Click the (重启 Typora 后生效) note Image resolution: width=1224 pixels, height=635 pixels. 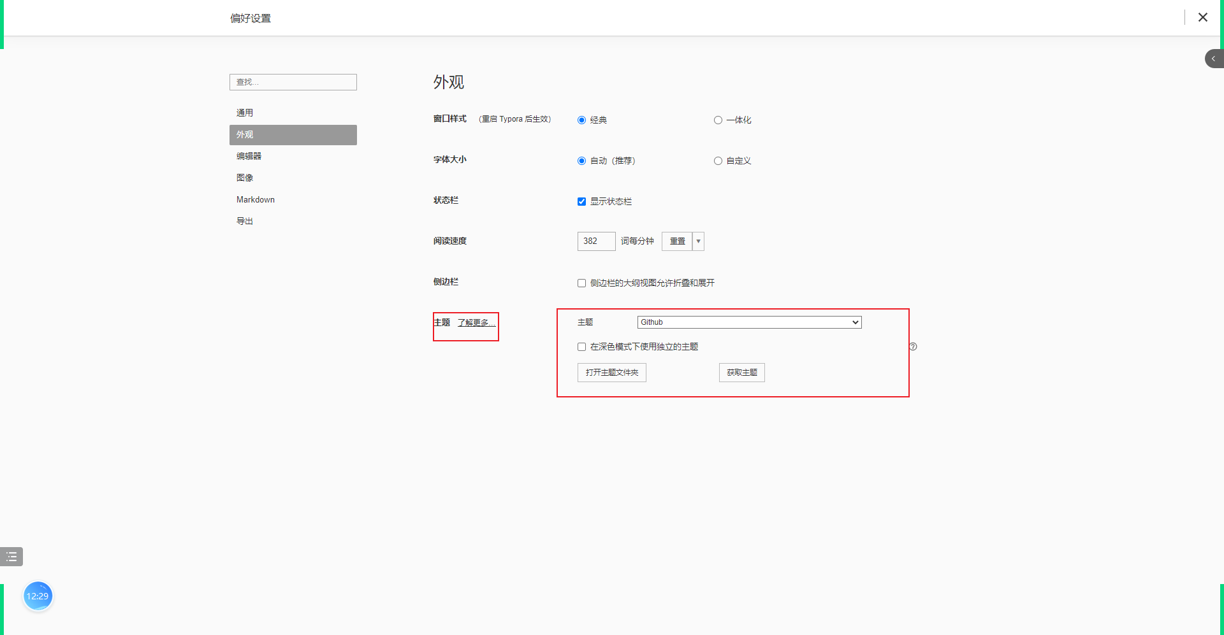pyautogui.click(x=515, y=119)
